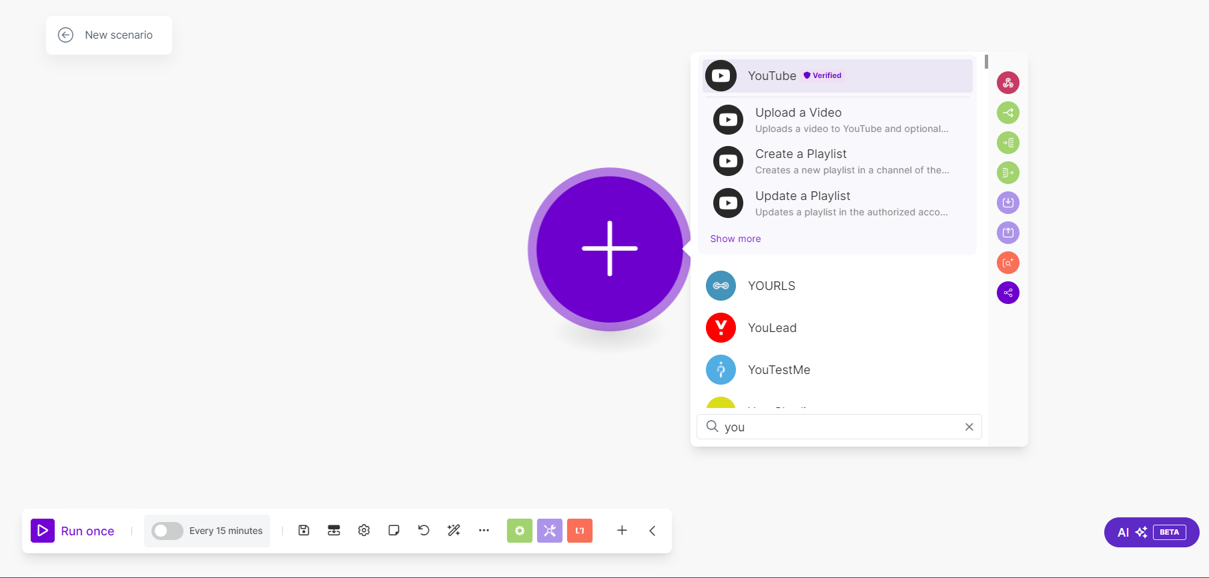1209x578 pixels.
Task: Open the dark purple share-nodes sidebar icon
Action: [x=1008, y=293]
